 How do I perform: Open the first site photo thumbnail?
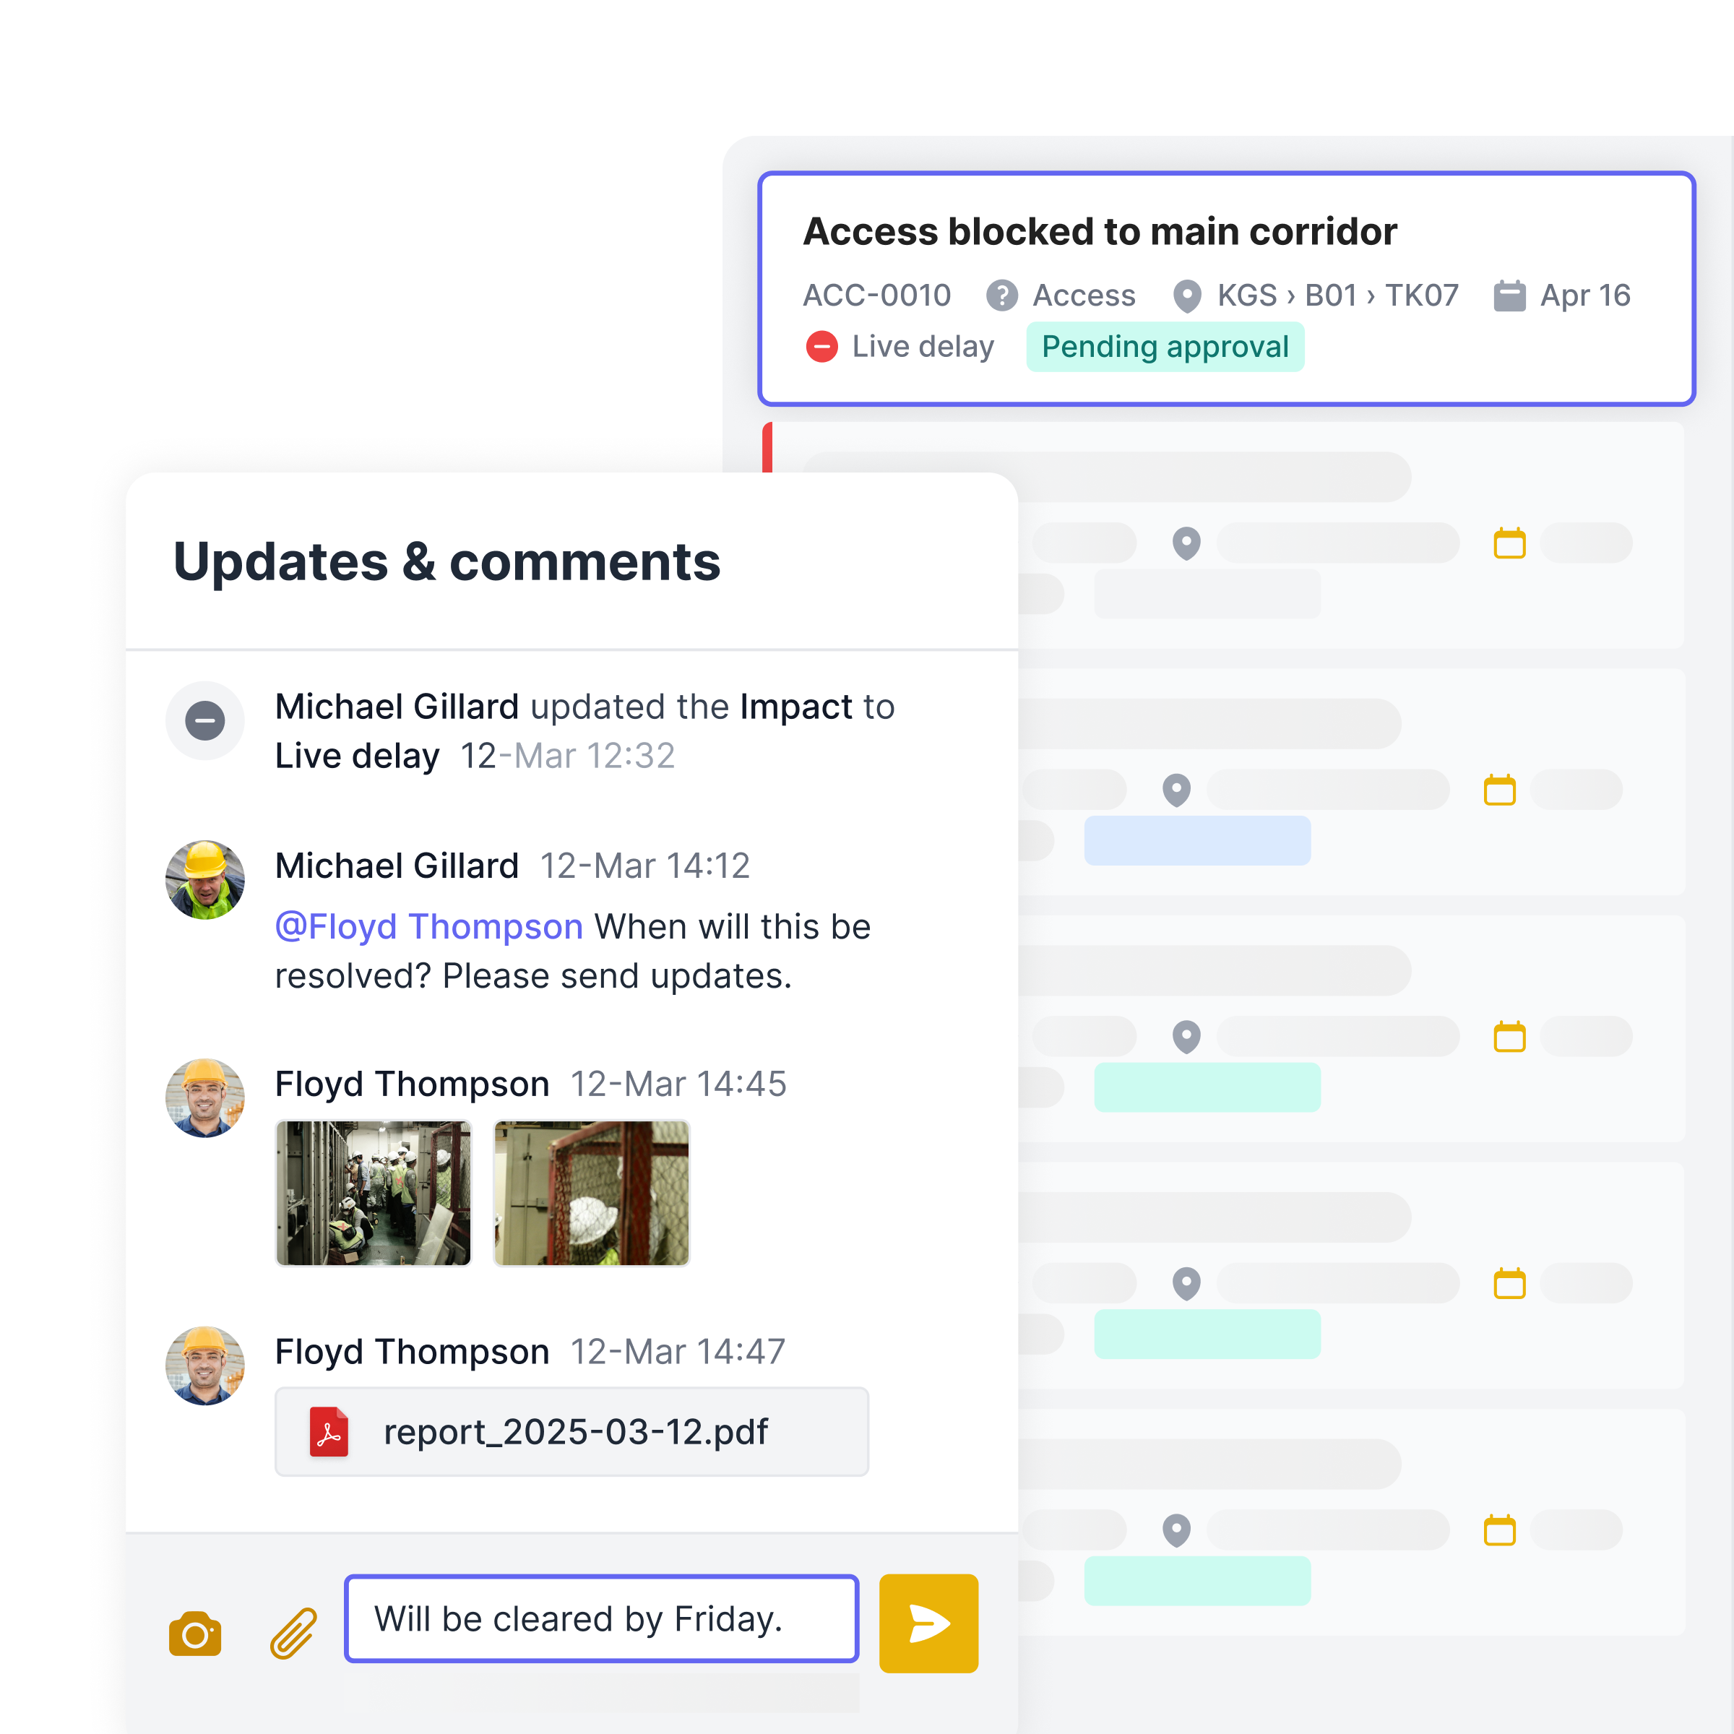pyautogui.click(x=374, y=1193)
